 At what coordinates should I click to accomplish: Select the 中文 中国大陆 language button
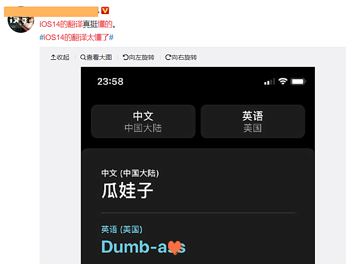pyautogui.click(x=143, y=121)
